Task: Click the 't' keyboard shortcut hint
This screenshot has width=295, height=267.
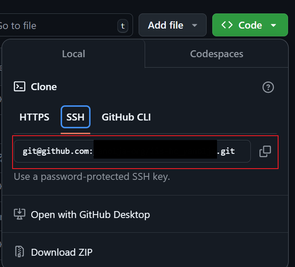Action: tap(123, 26)
